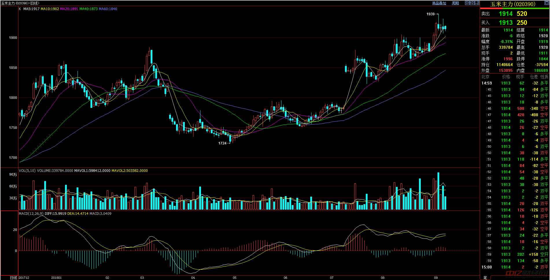Click the right arrow navigation icon
550x280 pixels.
[472, 3]
